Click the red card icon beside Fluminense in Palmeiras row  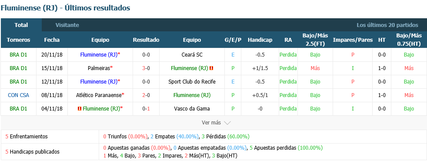211,68
